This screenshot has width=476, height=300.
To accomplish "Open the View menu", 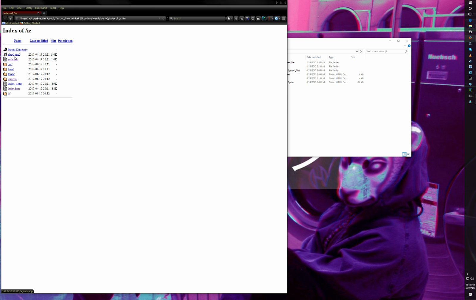I will click(19, 8).
